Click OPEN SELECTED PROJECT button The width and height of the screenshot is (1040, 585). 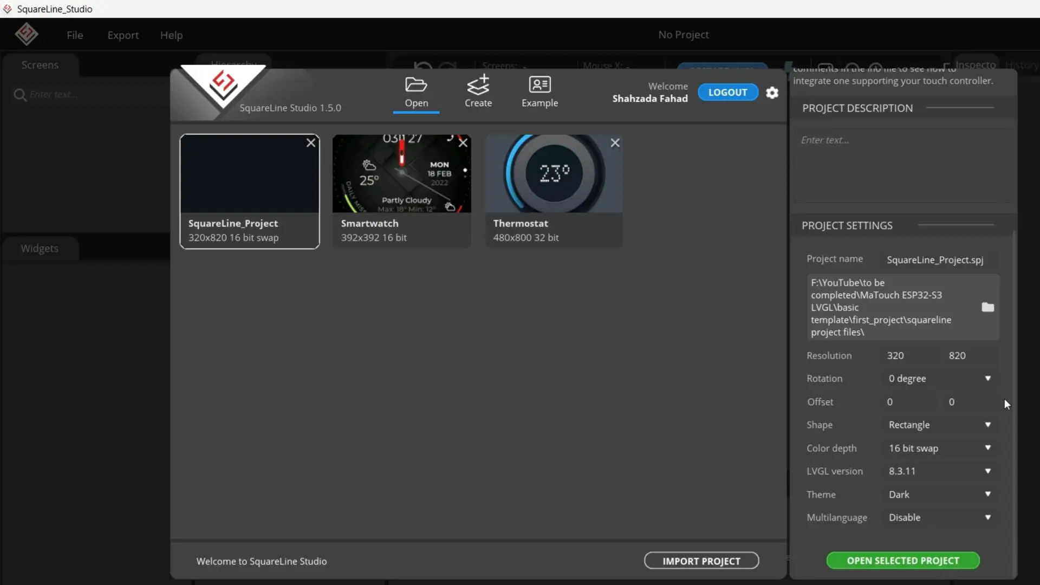point(903,561)
